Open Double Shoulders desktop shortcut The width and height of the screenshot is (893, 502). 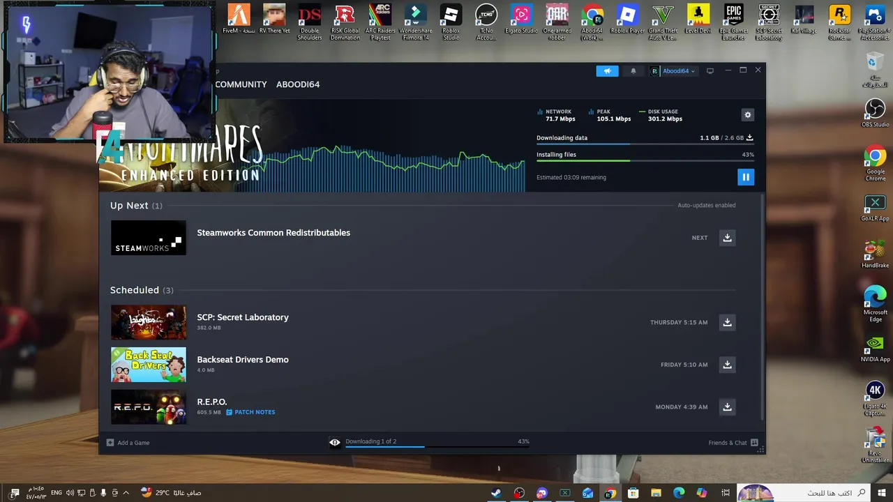pos(310,23)
